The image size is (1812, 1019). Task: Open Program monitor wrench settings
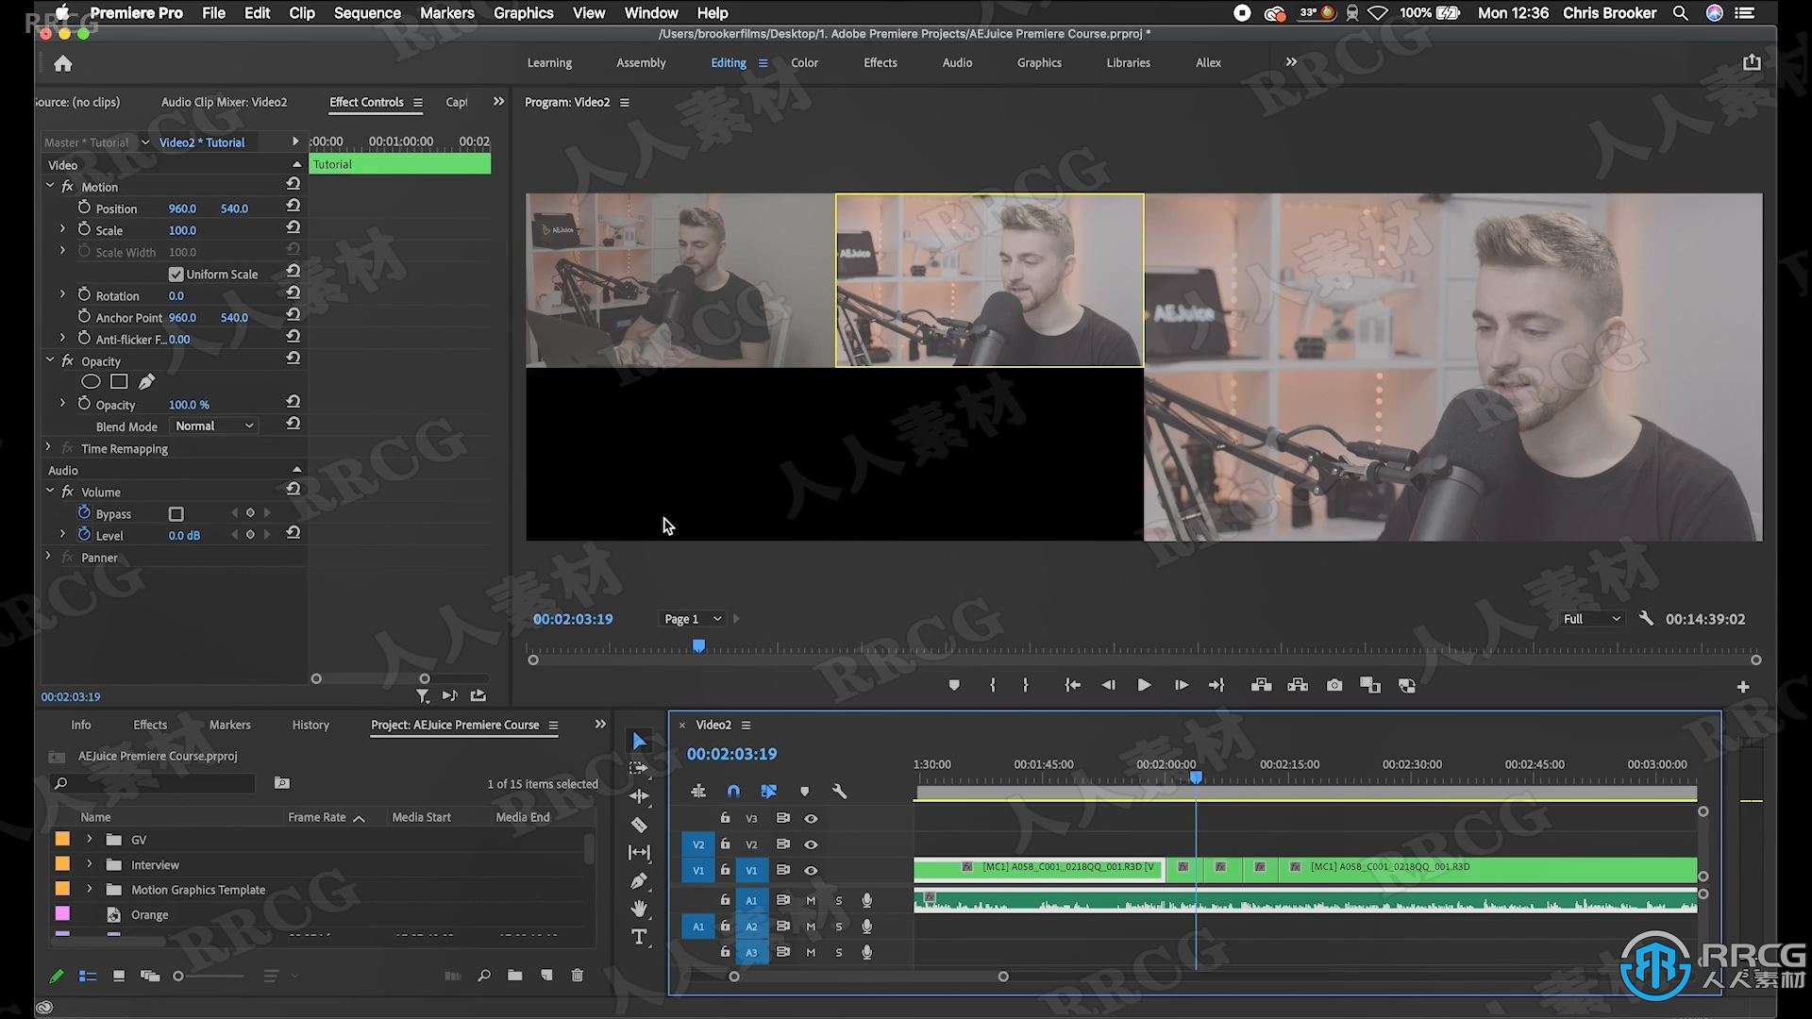tap(1646, 619)
